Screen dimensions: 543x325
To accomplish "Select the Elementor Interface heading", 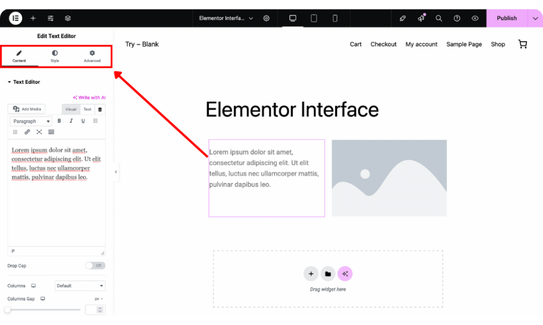I will click(292, 110).
